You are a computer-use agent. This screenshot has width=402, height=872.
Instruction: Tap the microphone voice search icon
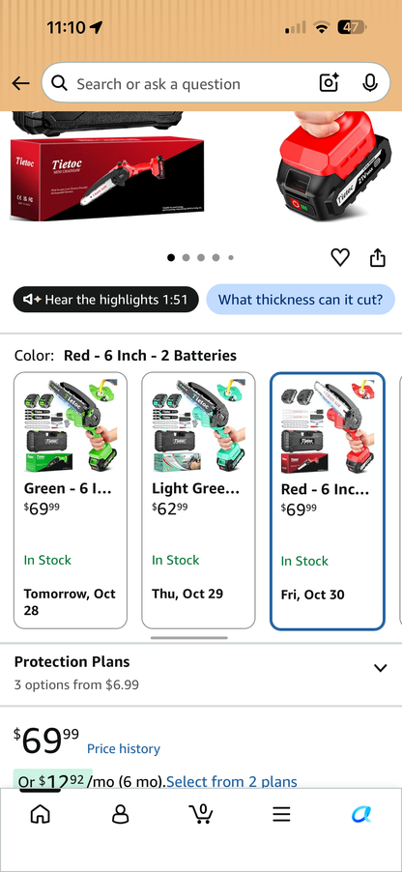click(x=370, y=83)
